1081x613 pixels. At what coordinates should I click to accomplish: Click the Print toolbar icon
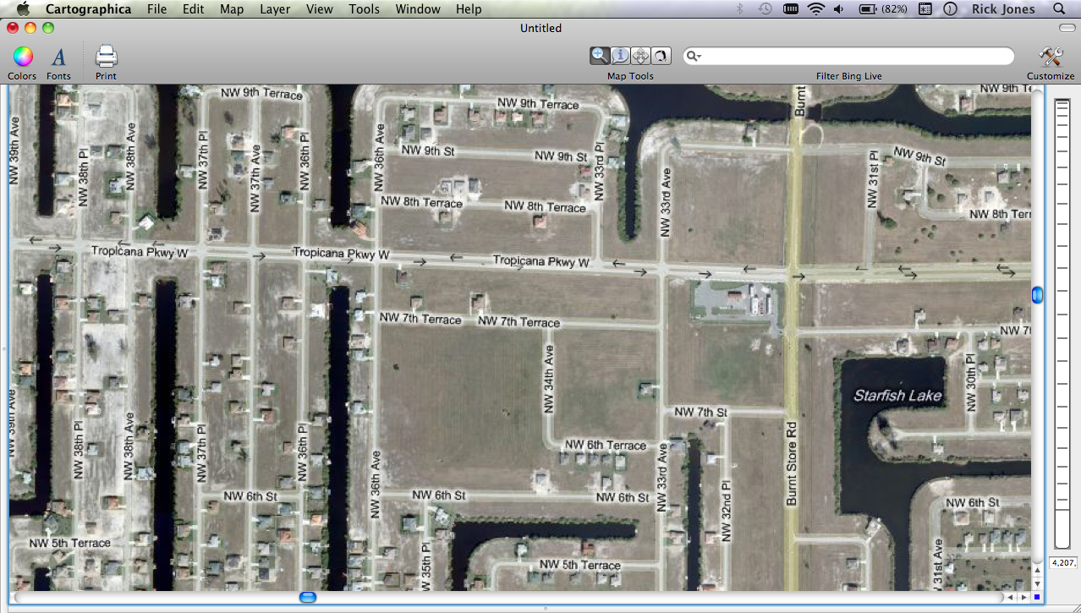pos(106,57)
